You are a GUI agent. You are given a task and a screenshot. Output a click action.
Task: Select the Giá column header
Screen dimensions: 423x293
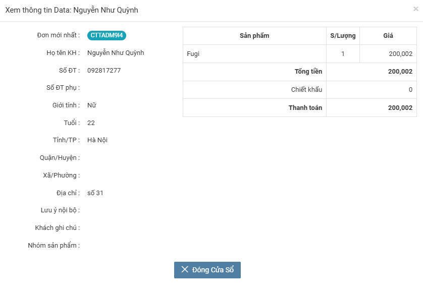(x=388, y=36)
